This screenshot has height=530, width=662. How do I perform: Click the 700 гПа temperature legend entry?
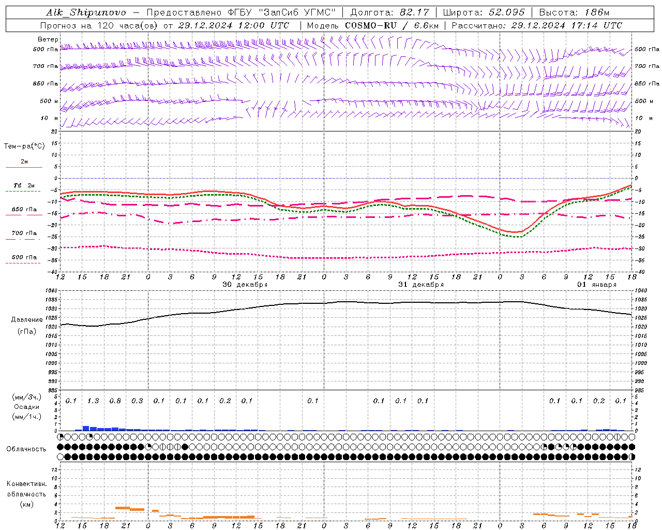click(x=24, y=233)
